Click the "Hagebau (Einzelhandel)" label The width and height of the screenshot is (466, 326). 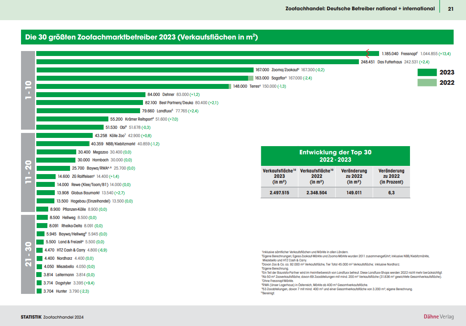pyautogui.click(x=90, y=201)
